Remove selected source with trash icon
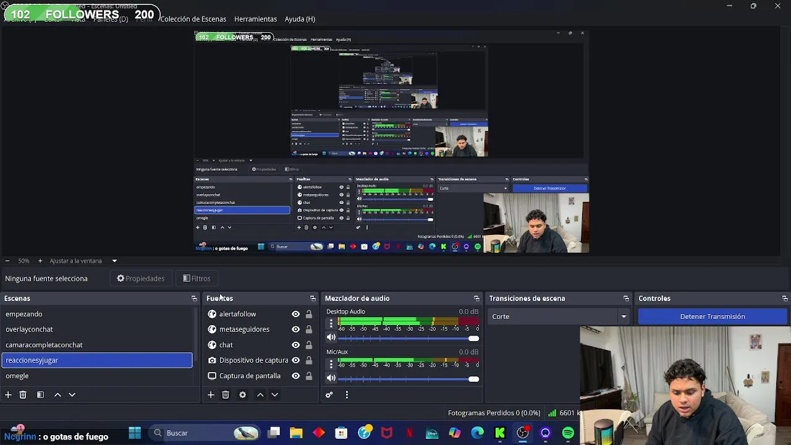Viewport: 791px width, 445px height. 226,395
